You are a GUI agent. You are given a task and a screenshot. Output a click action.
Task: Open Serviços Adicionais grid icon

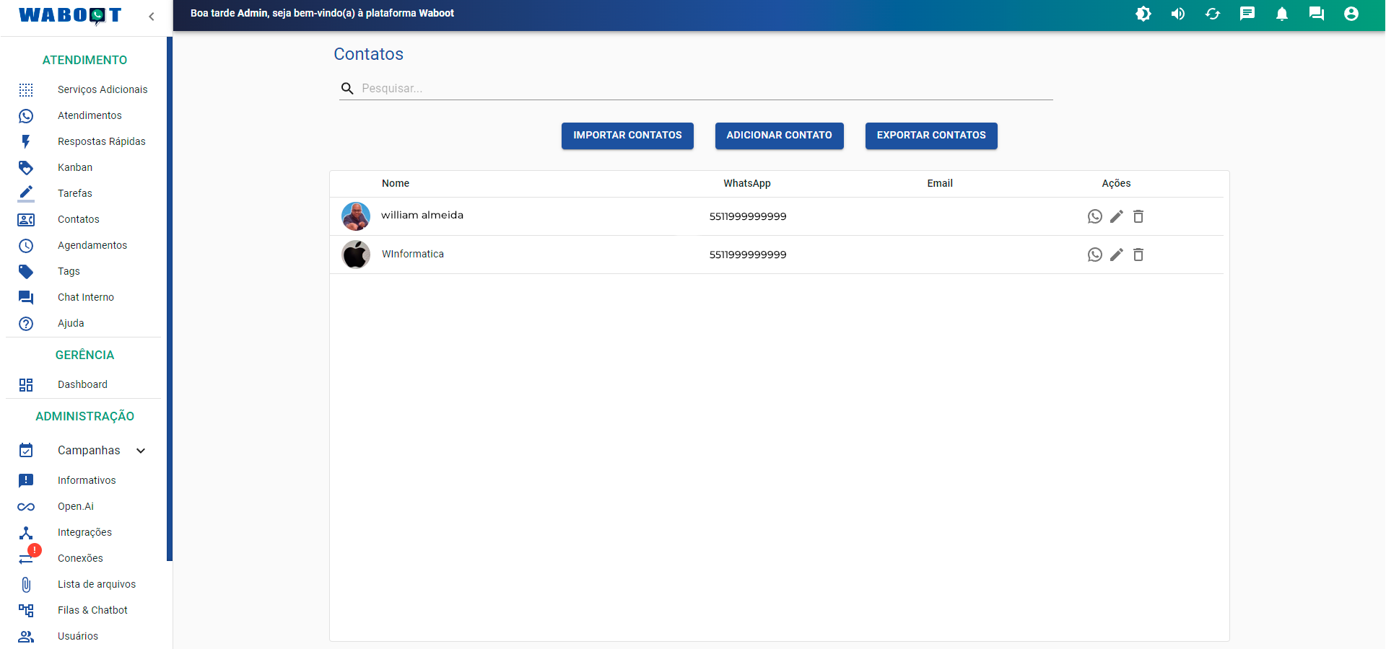coord(26,89)
